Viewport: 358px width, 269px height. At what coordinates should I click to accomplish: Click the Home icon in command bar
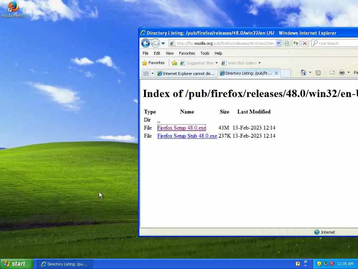(303, 73)
